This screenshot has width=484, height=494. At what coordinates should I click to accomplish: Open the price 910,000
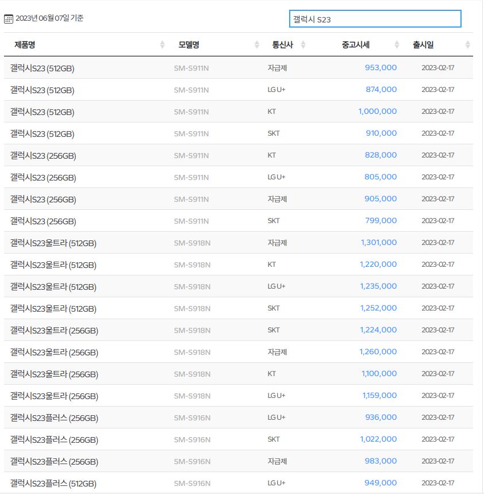pyautogui.click(x=381, y=133)
